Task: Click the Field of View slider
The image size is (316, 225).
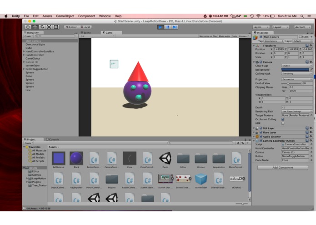Action: tap(291, 83)
